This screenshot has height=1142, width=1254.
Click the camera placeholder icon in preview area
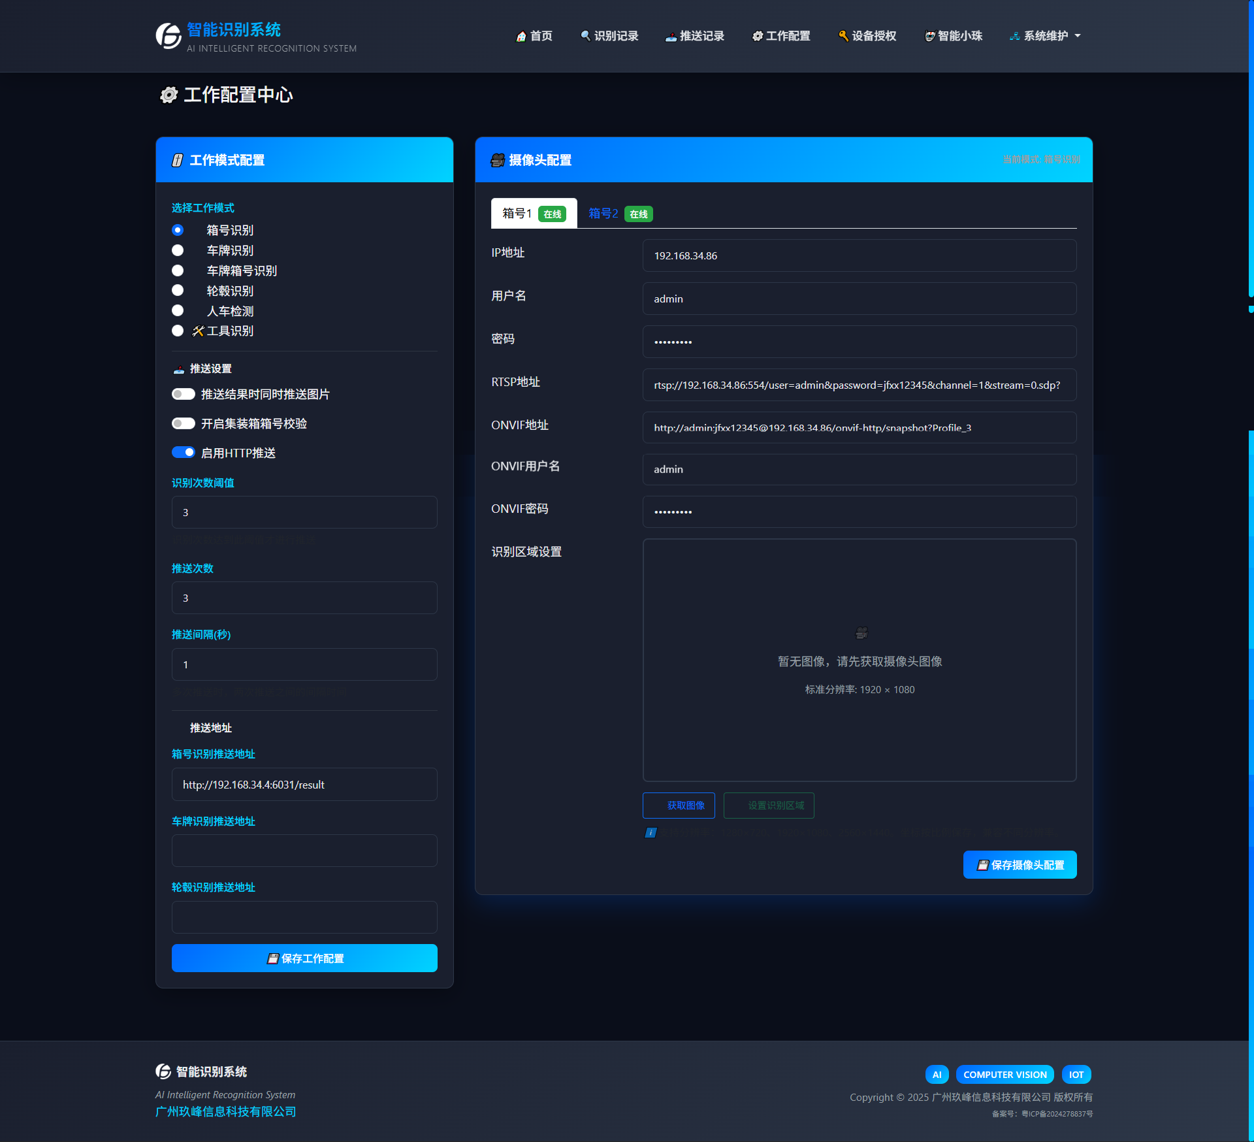coord(861,632)
